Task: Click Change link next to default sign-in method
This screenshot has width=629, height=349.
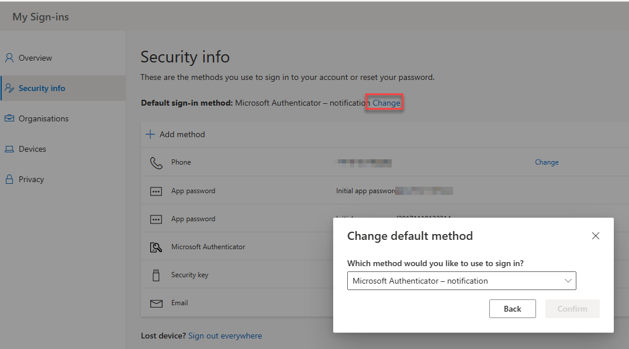Action: coord(386,103)
